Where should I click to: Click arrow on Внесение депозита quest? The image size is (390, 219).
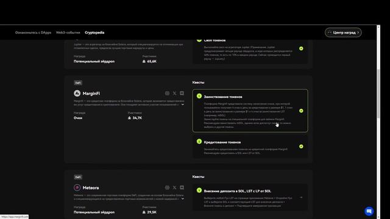point(301,197)
